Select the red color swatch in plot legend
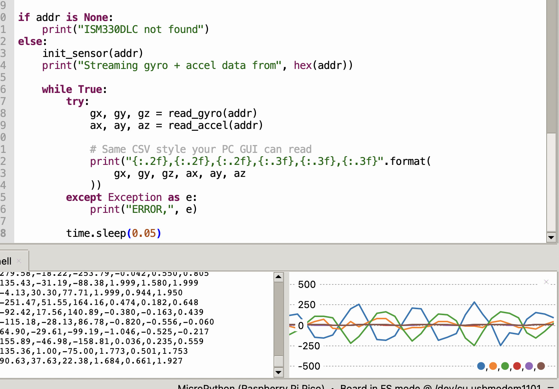The image size is (559, 389). click(x=517, y=366)
